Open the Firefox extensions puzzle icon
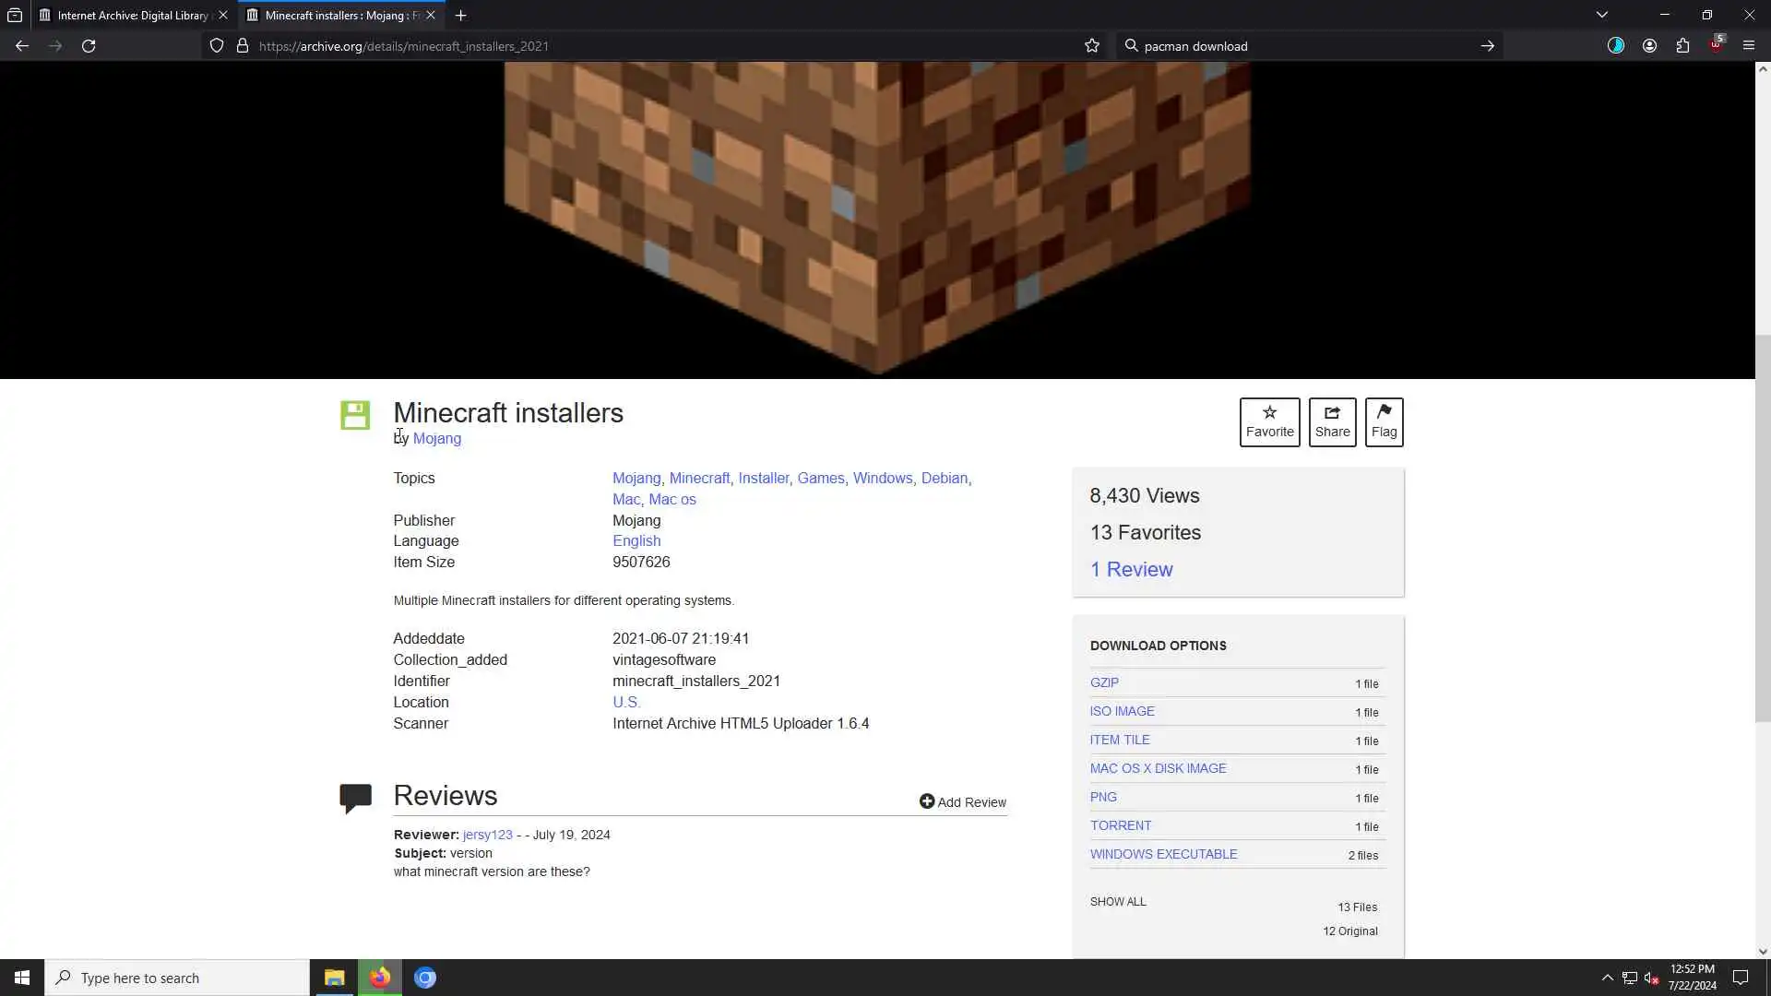Screen dimensions: 1771x996 point(1682,46)
